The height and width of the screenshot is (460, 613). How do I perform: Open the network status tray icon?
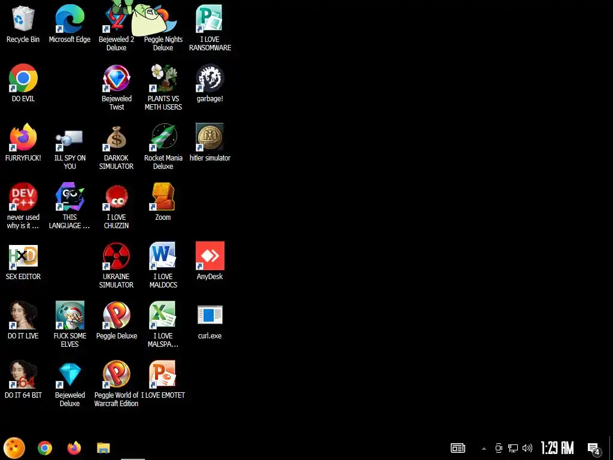pyautogui.click(x=513, y=448)
